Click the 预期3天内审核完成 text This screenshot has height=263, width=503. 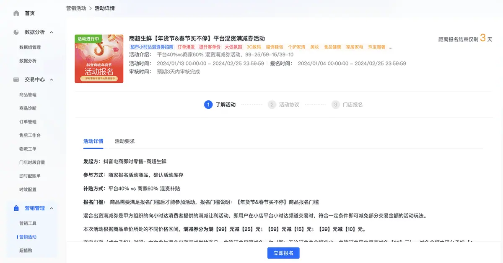tap(178, 71)
